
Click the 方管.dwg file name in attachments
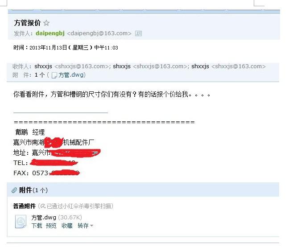[x=44, y=218]
